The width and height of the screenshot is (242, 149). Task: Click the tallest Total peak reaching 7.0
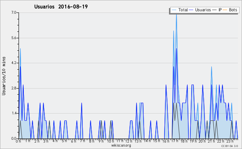coord(176,15)
